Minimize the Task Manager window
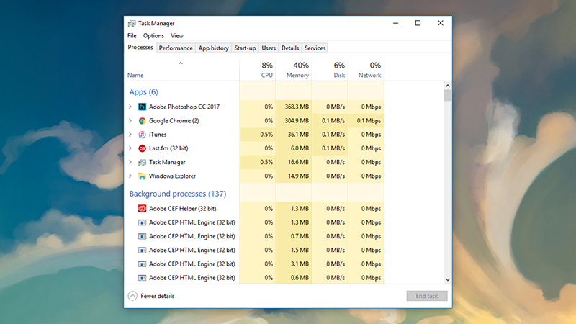 [395, 23]
